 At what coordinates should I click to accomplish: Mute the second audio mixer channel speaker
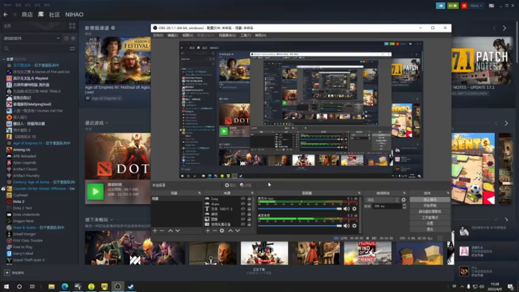(x=346, y=226)
